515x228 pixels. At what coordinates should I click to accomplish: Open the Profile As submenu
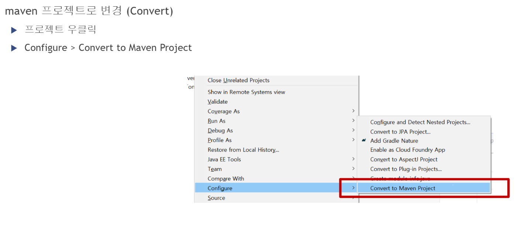coord(276,140)
